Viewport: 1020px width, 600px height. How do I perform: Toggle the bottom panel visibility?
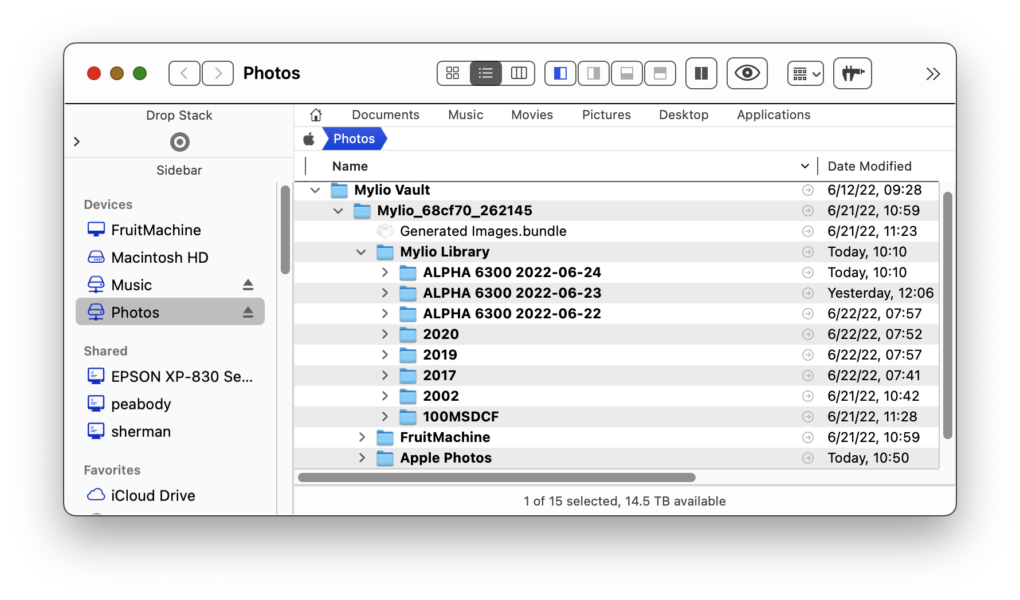[626, 73]
